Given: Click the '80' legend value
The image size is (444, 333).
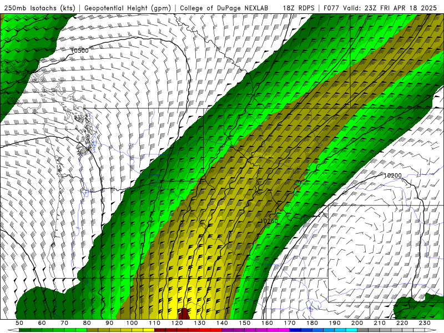Looking at the screenshot, I should pos(87,323).
